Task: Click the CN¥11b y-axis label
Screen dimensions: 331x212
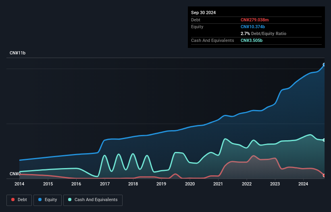Action: (x=18, y=53)
